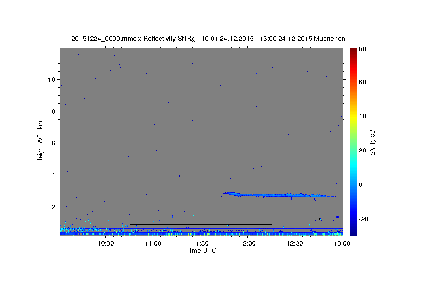Click the height tick label 2
Viewport: 424px width, 283px height.
[x=54, y=207]
